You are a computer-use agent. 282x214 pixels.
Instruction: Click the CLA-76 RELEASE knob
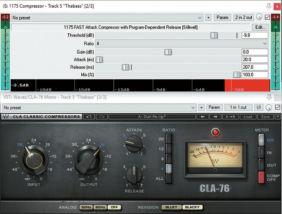(x=134, y=175)
